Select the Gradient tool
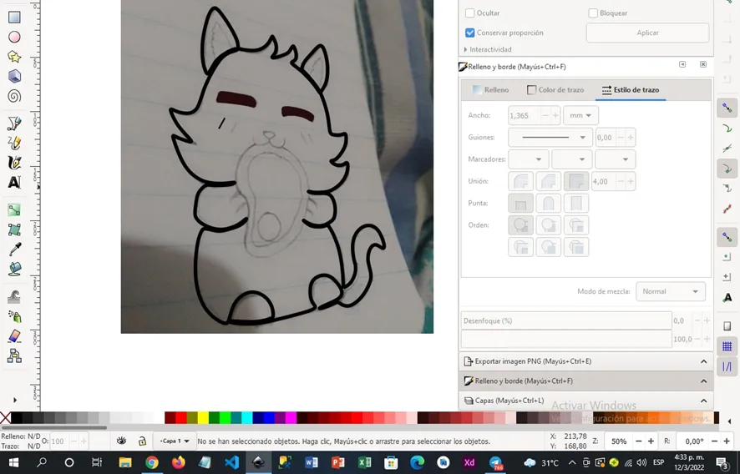740x474 pixels. pos(14,210)
